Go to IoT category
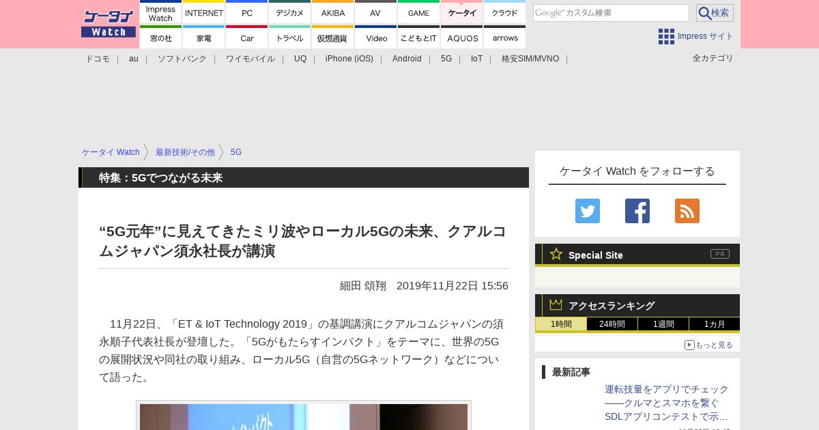Viewport: 819px width, 430px height. tap(476, 59)
